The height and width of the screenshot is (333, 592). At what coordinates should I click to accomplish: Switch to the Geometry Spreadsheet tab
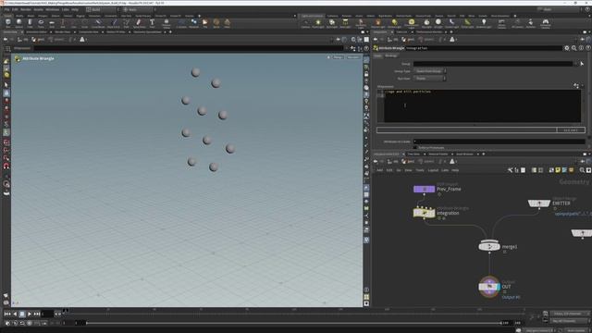pos(147,32)
